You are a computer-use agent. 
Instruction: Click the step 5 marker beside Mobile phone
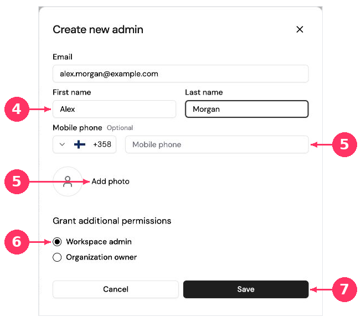[344, 144]
